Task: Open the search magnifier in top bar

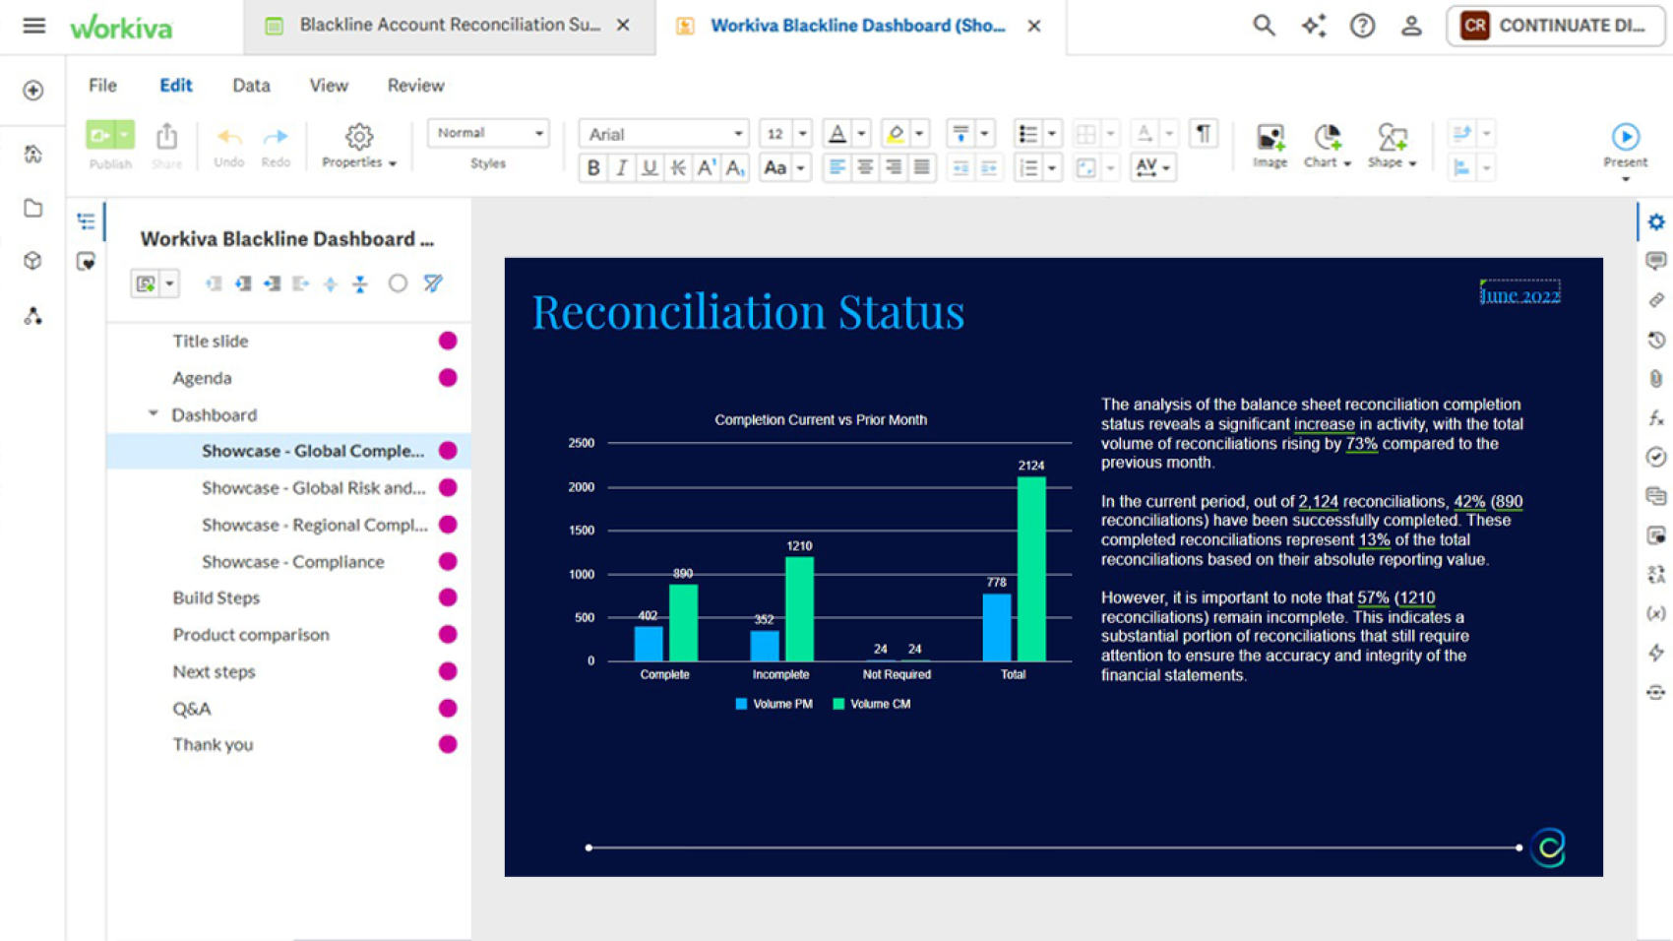Action: point(1264,26)
